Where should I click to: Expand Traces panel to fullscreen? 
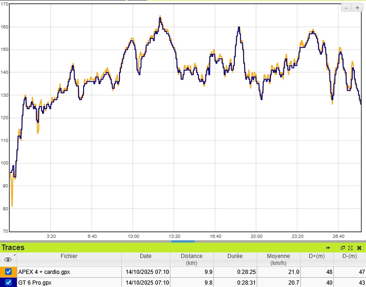point(350,248)
